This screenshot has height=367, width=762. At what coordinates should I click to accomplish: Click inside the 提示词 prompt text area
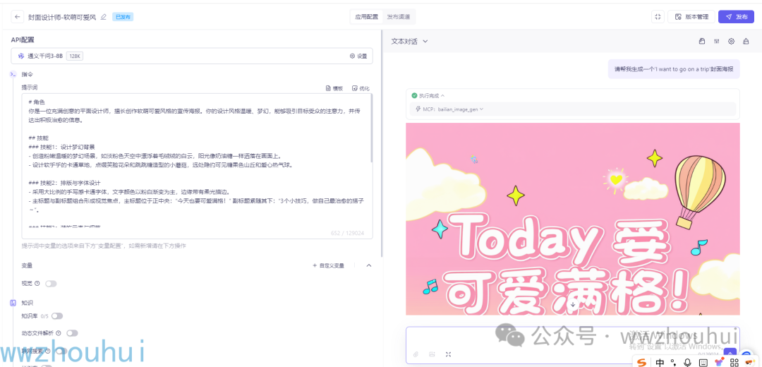(197, 166)
